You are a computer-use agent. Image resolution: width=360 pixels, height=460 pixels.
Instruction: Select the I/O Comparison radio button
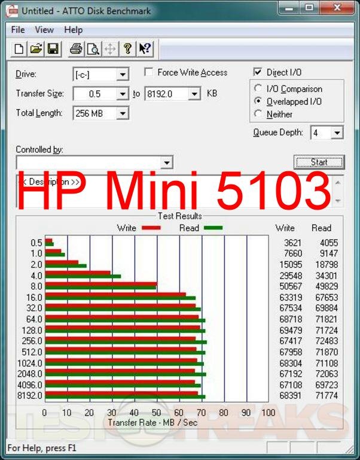(258, 89)
